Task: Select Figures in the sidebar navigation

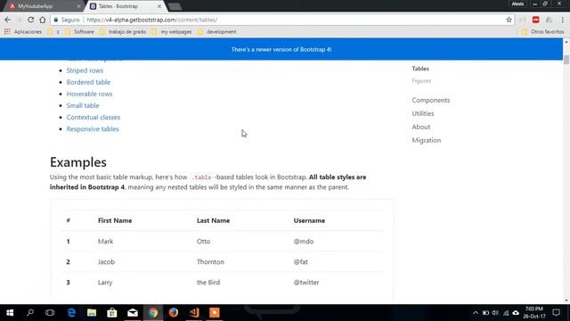Action: coord(421,81)
